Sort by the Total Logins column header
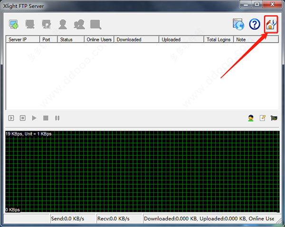Image resolution: width=285 pixels, height=227 pixels. tap(218, 39)
